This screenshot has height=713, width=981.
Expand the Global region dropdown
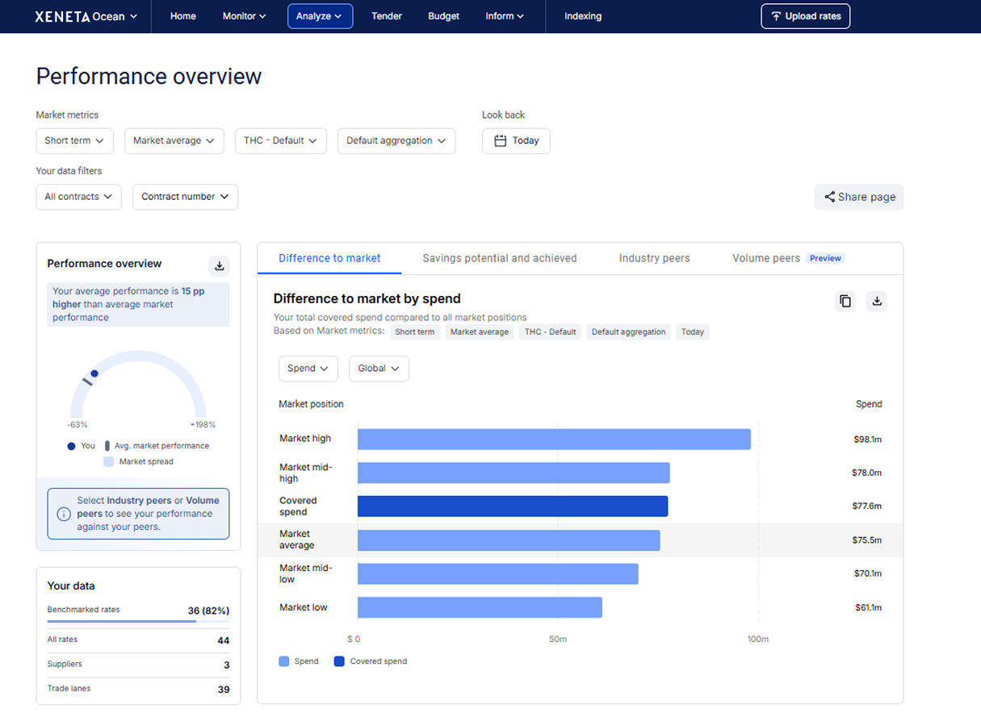(379, 369)
